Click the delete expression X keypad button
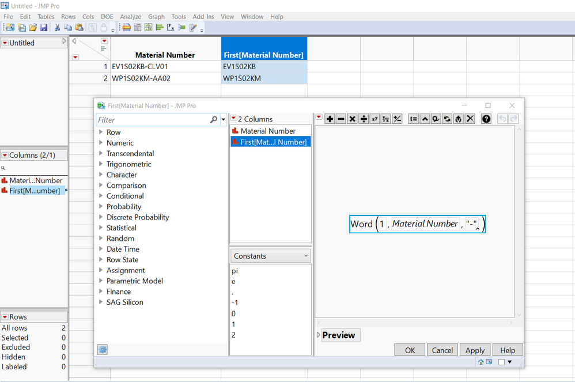Image resolution: width=575 pixels, height=382 pixels. [x=470, y=119]
